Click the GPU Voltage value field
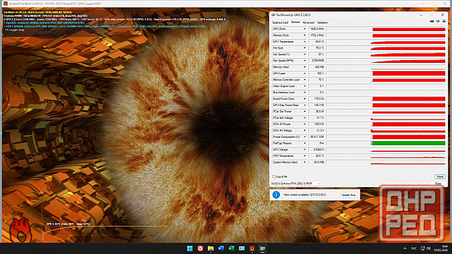Image resolution: width=452 pixels, height=254 pixels. [316, 149]
